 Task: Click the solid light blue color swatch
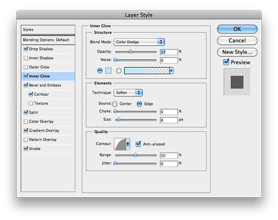click(x=108, y=71)
